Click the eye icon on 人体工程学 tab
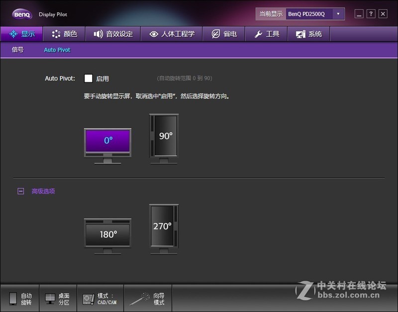 [x=153, y=34]
